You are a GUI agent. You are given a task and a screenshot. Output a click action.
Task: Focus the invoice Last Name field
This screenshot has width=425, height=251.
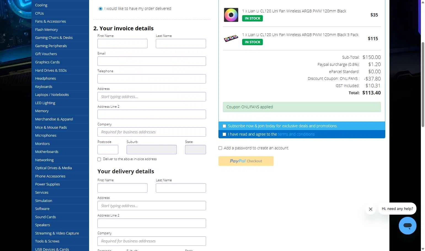coord(181,44)
